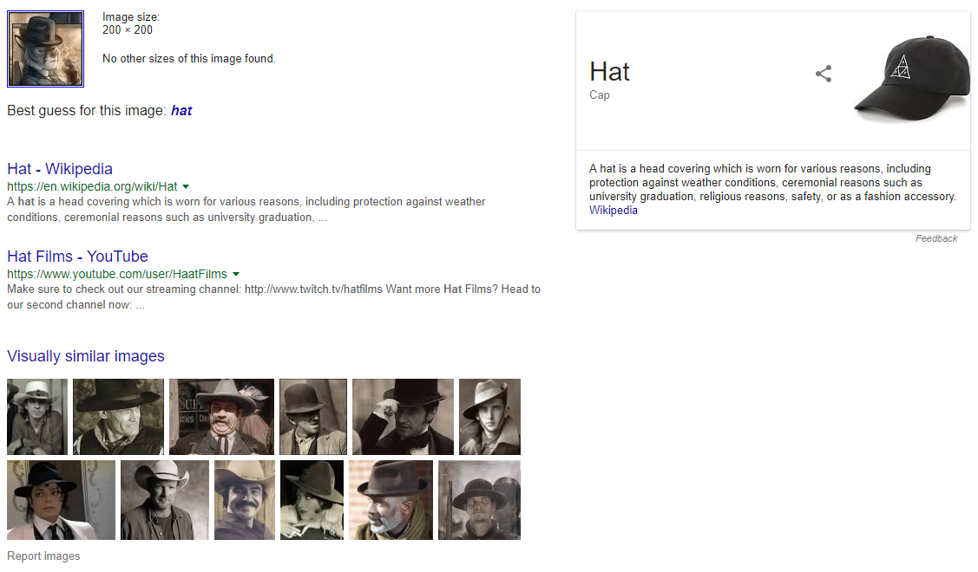978x572 pixels.
Task: Open the Hat - Wikipedia result
Action: [x=60, y=169]
